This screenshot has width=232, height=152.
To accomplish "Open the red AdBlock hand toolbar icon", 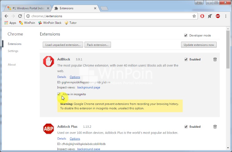I will [x=202, y=16].
